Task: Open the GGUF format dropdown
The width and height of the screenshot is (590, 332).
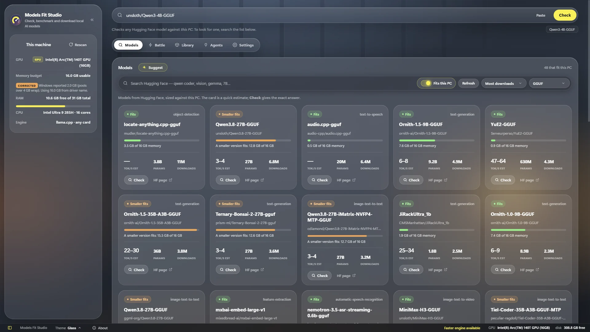Action: coord(549,83)
